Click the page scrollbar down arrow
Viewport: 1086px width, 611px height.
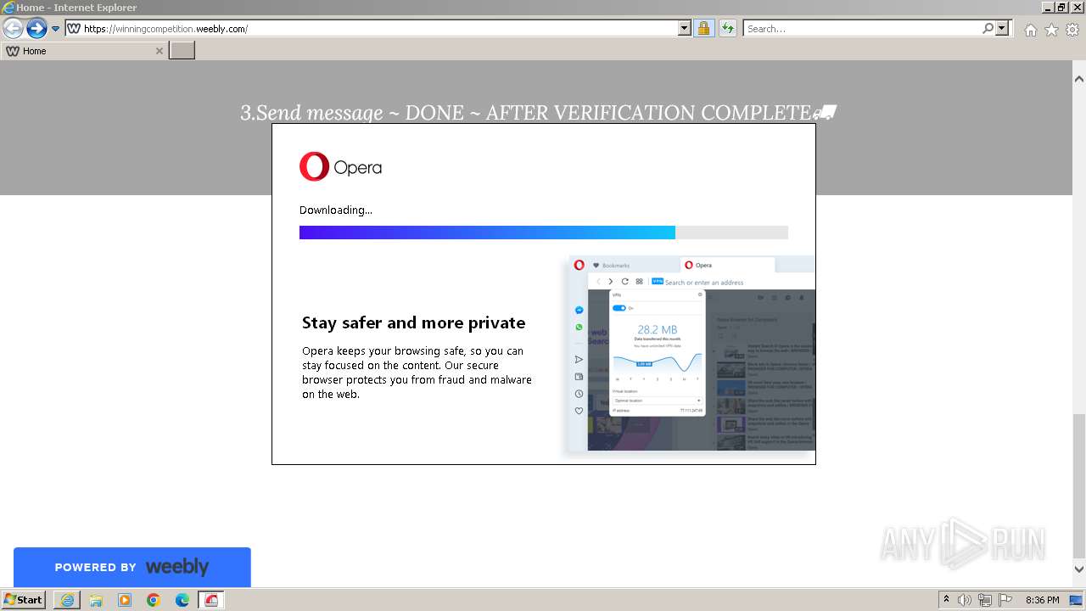coord(1078,569)
